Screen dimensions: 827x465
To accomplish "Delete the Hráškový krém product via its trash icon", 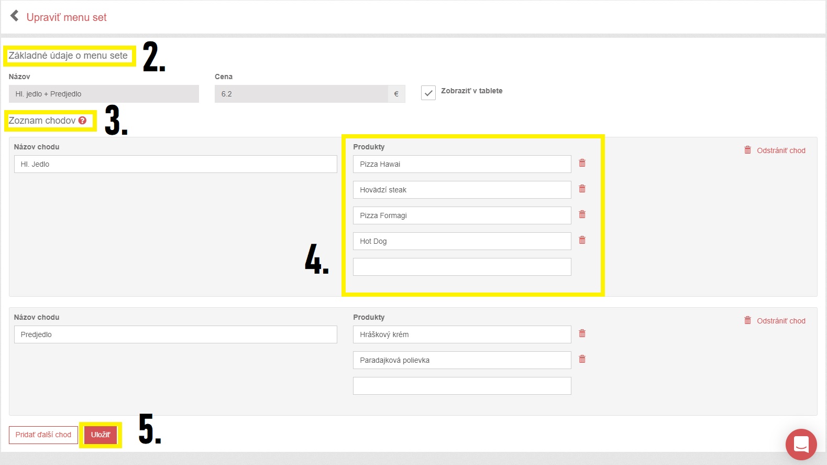I will click(x=582, y=333).
